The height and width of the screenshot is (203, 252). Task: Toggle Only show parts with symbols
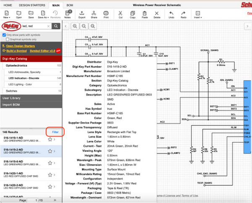tap(4, 35)
